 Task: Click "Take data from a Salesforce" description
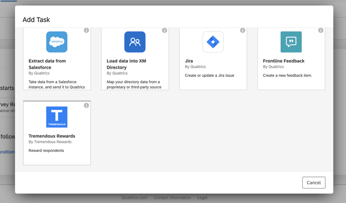57,84
